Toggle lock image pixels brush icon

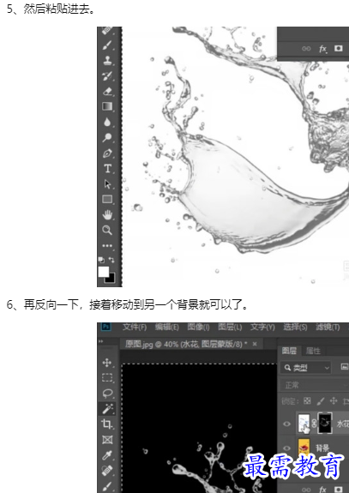click(321, 401)
